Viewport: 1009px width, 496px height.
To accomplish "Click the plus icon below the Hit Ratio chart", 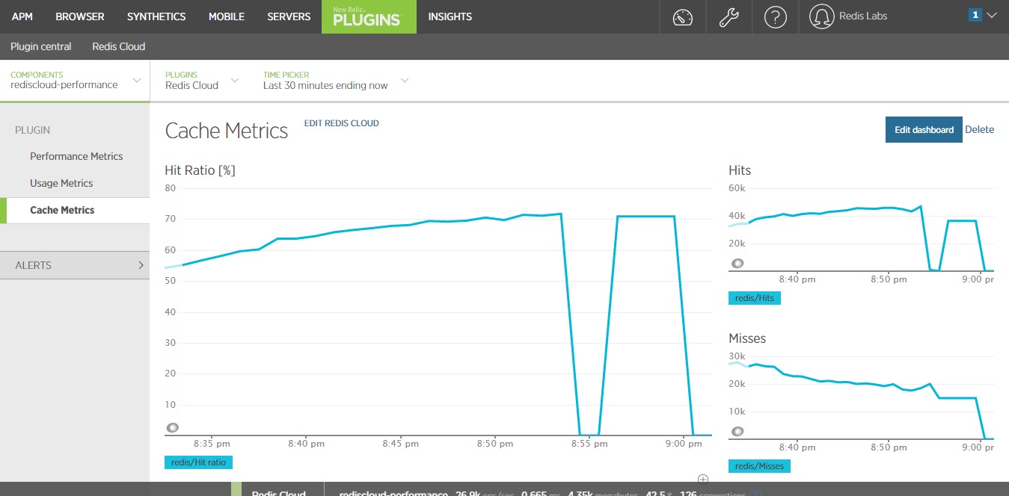I will 702,479.
